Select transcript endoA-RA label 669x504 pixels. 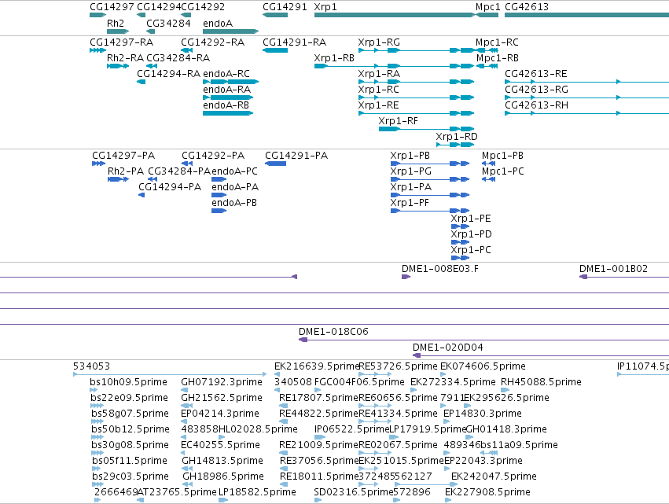point(226,90)
